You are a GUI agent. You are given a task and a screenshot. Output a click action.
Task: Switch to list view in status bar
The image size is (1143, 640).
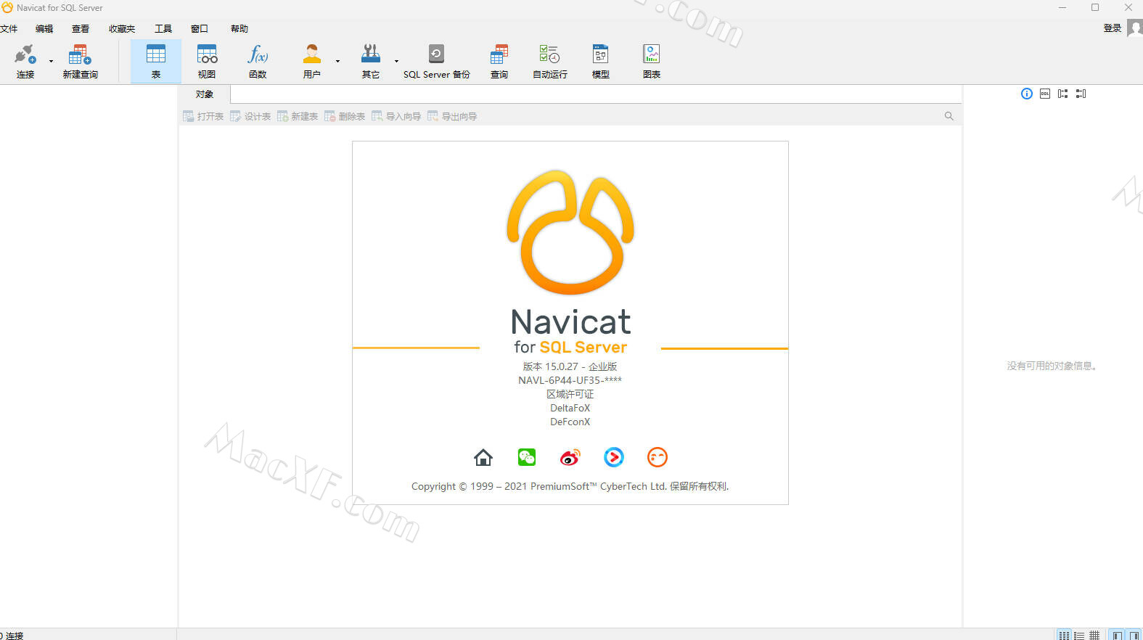pyautogui.click(x=1079, y=635)
